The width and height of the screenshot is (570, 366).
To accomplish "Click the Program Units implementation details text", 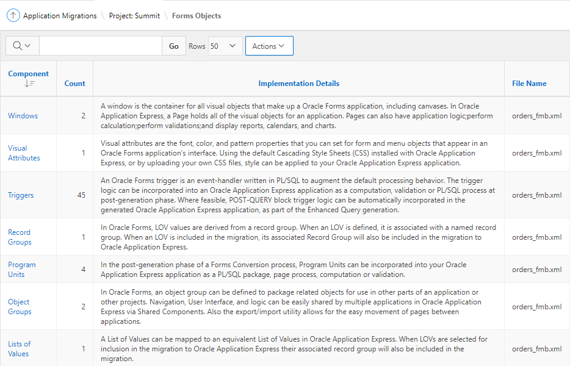I will coord(284,270).
